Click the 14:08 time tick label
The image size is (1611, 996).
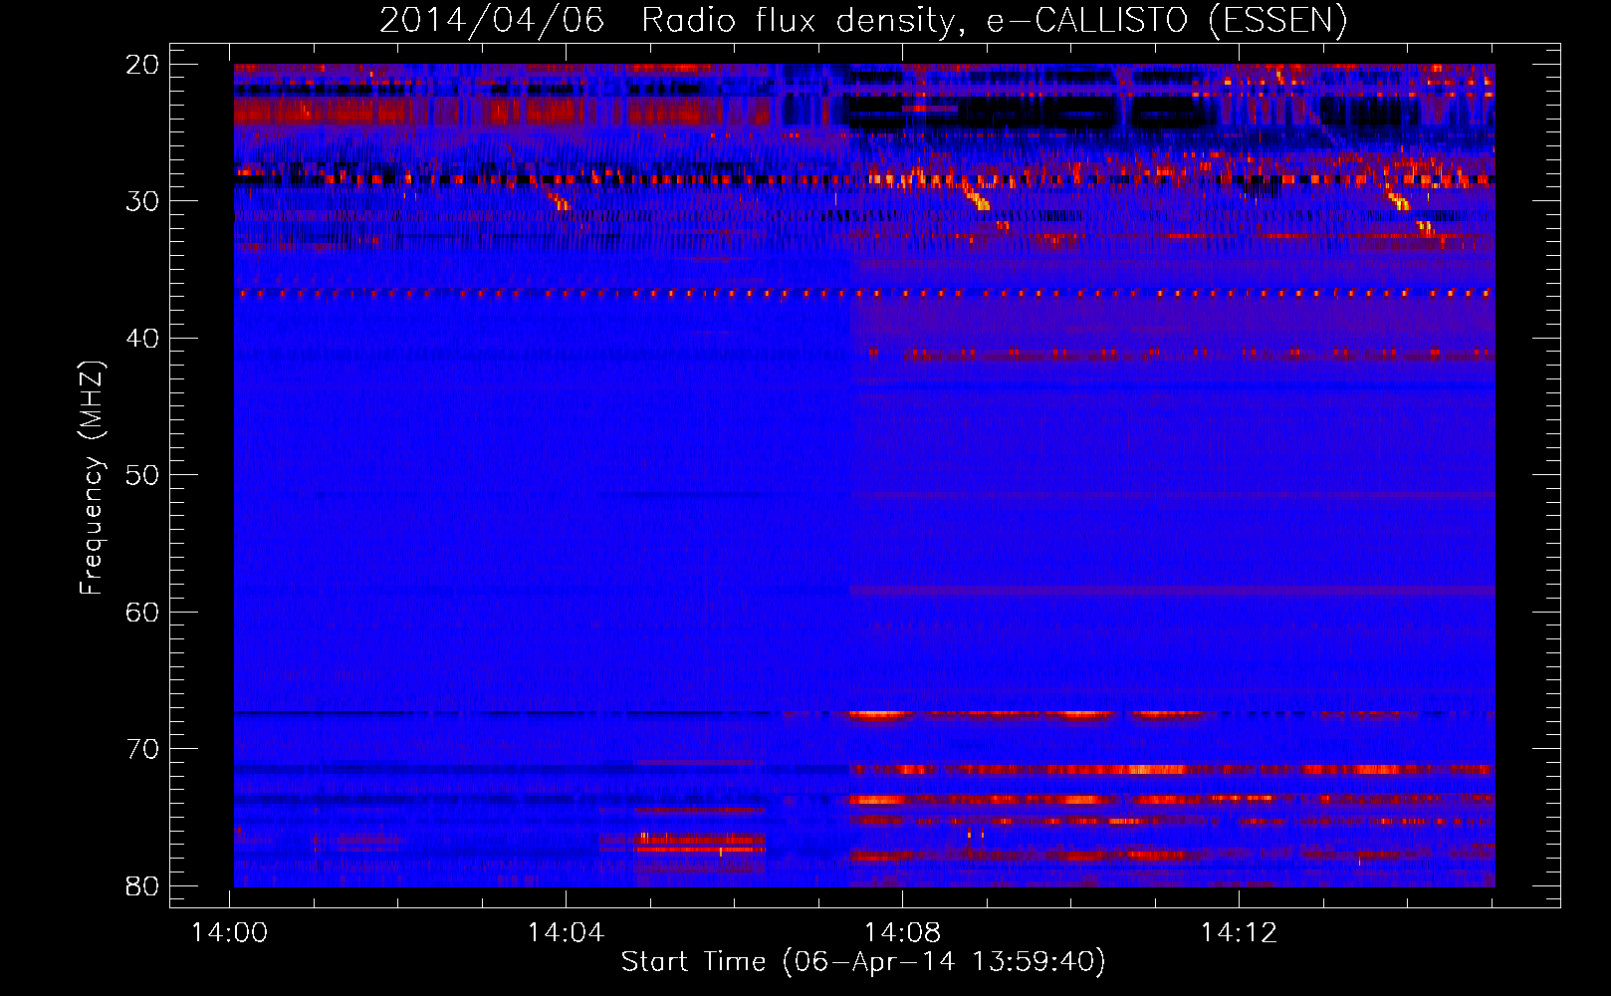[902, 933]
